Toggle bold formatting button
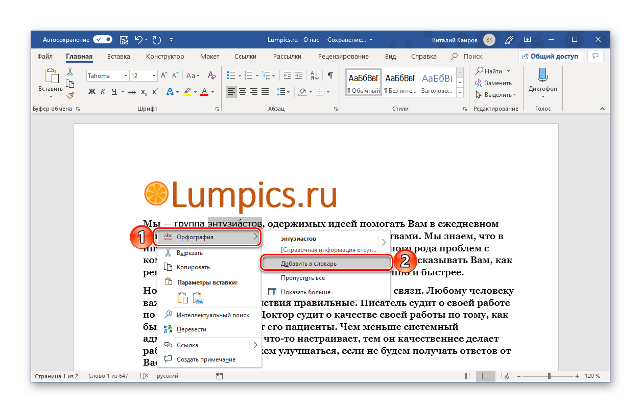This screenshot has height=413, width=641. pos(92,92)
